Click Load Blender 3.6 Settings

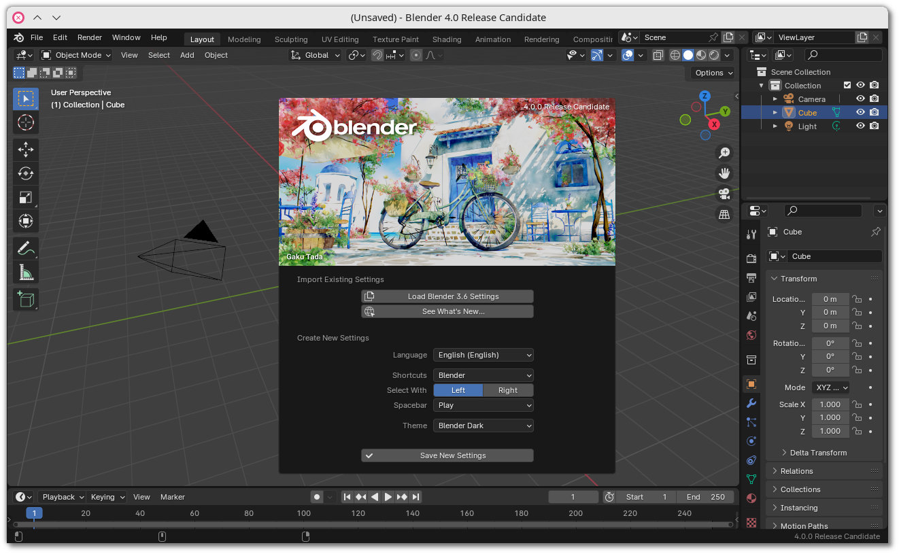pyautogui.click(x=447, y=296)
